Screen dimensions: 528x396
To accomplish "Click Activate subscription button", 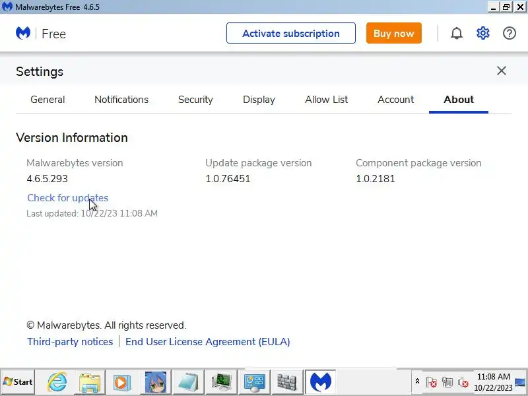I will coord(291,33).
